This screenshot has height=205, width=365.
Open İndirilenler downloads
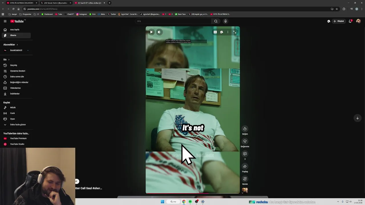click(16, 94)
